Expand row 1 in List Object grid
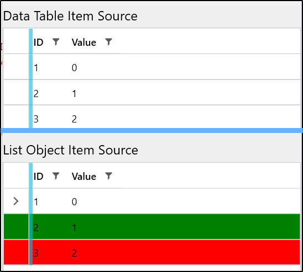The width and height of the screenshot is (303, 272). pos(16,201)
